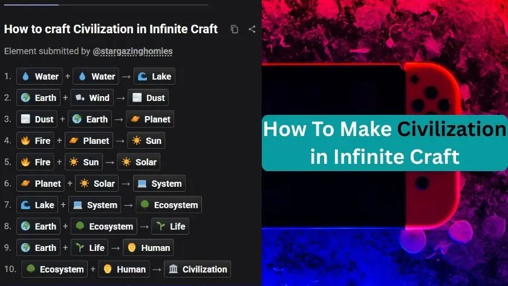Screen dimensions: 508x286
Task: Select the Dust result in step 2
Action: (x=148, y=97)
